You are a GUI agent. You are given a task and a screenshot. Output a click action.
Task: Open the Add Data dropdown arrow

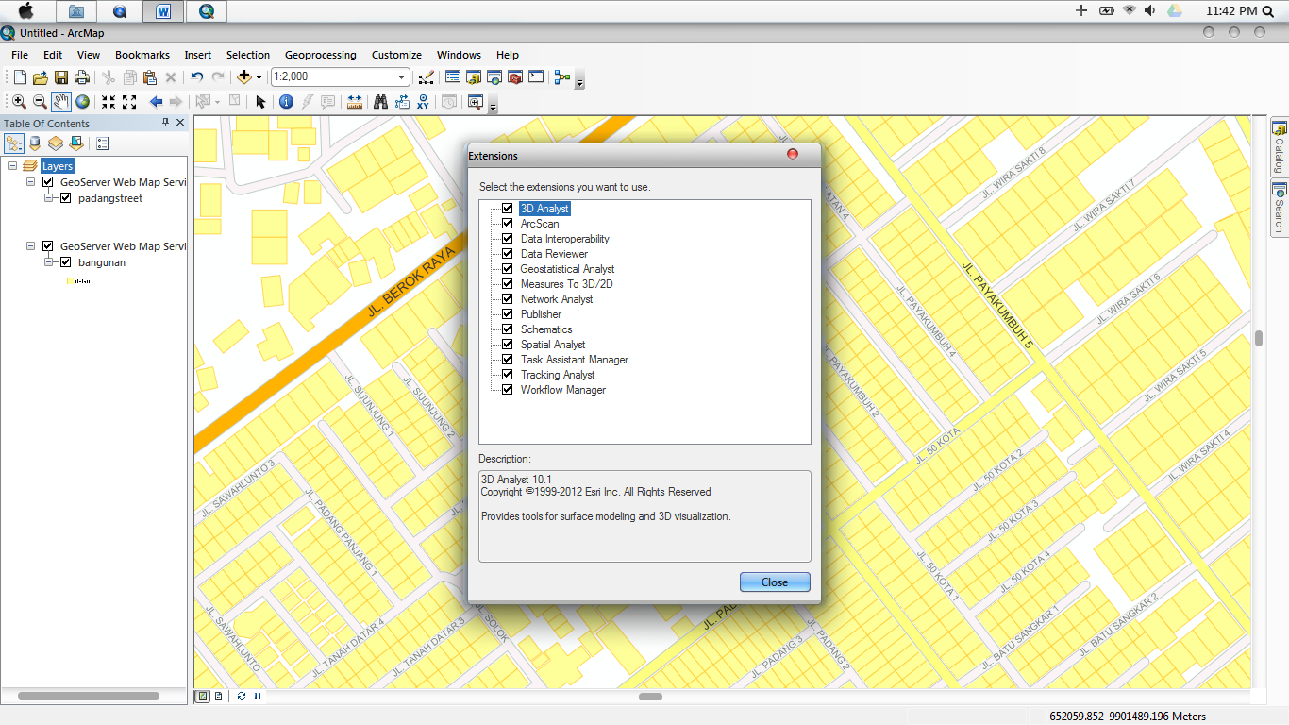coord(259,77)
